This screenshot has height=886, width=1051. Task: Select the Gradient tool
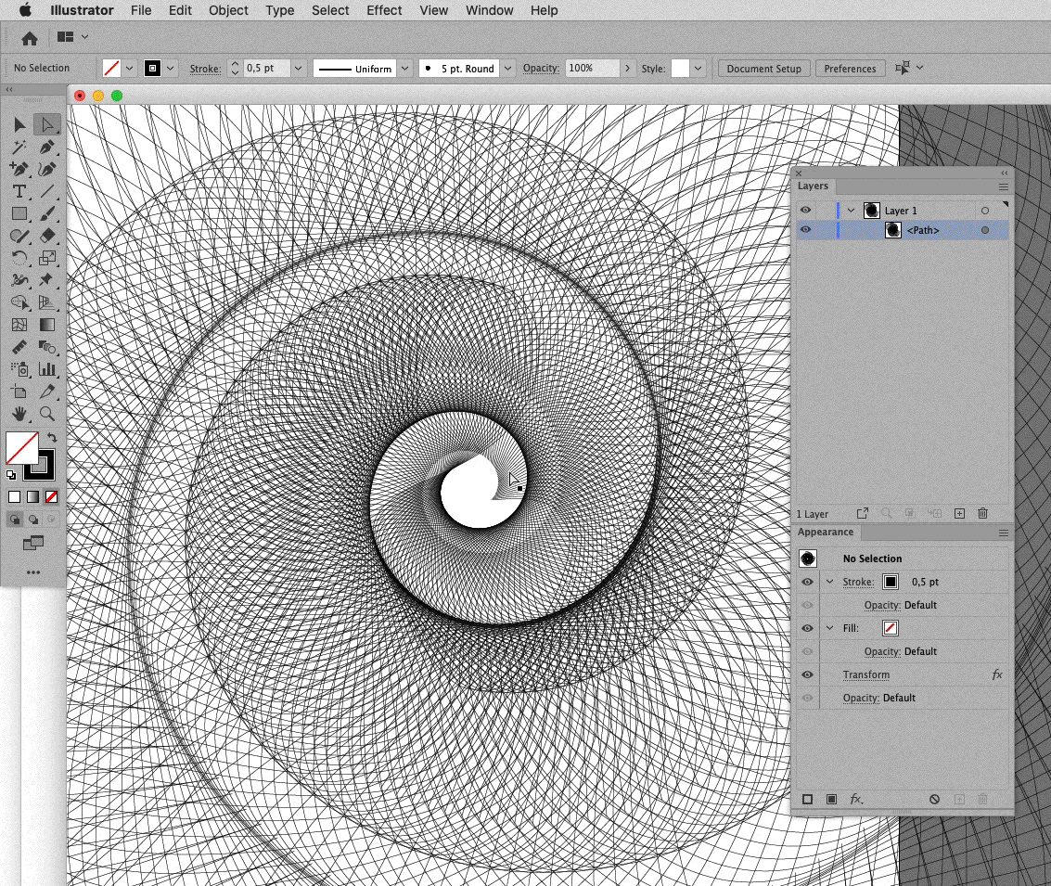47,325
